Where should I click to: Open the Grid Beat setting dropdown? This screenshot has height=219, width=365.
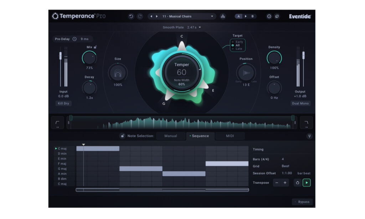[x=286, y=166]
